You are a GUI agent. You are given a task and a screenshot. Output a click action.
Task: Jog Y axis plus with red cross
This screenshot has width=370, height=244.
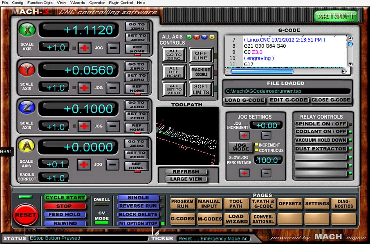[84, 88]
